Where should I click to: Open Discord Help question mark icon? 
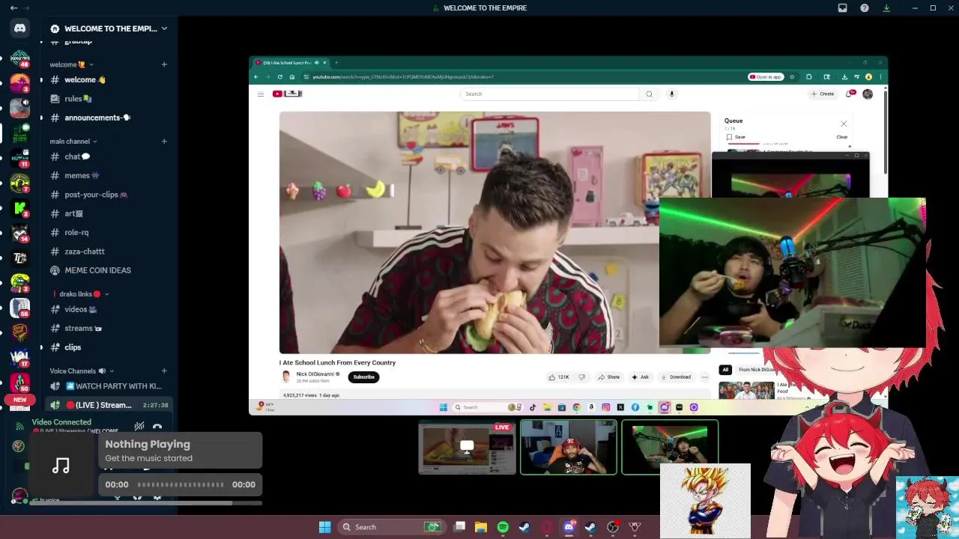865,7
